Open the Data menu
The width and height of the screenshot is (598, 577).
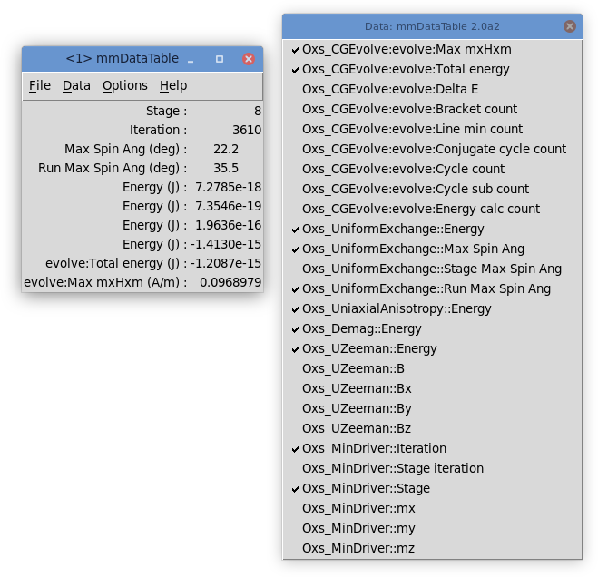[x=76, y=85]
